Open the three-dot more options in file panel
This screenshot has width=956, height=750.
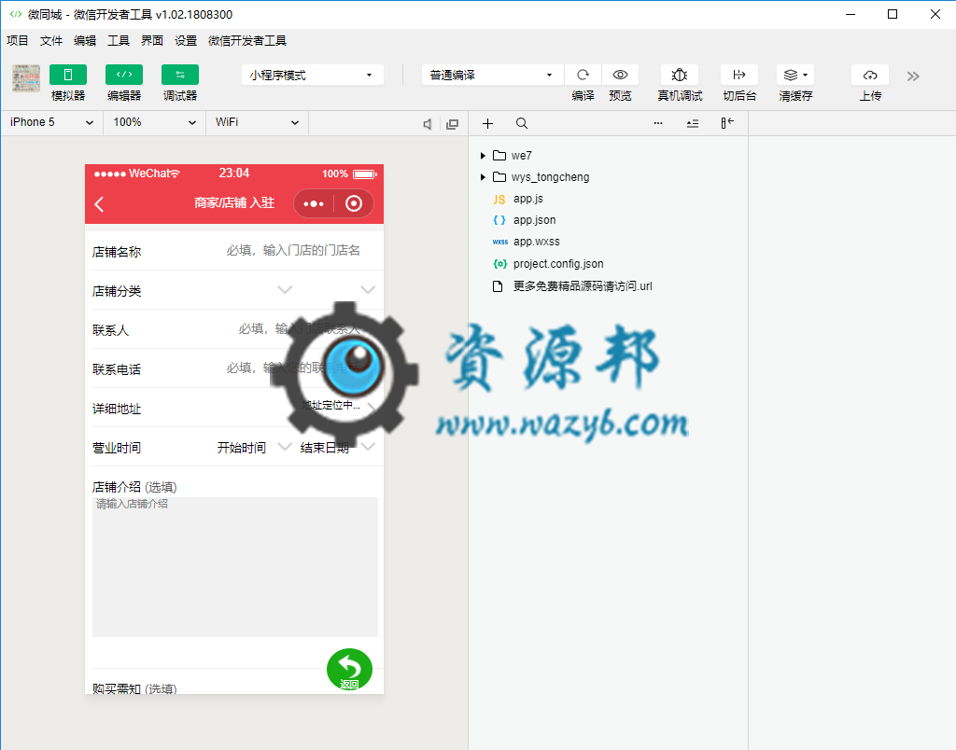pos(658,123)
